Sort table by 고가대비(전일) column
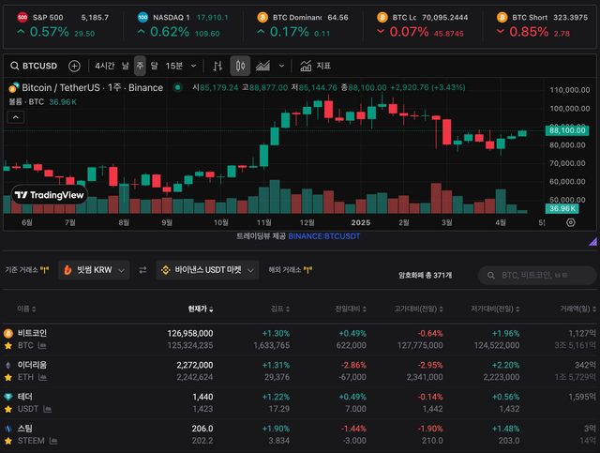This screenshot has width=600, height=453. point(419,309)
